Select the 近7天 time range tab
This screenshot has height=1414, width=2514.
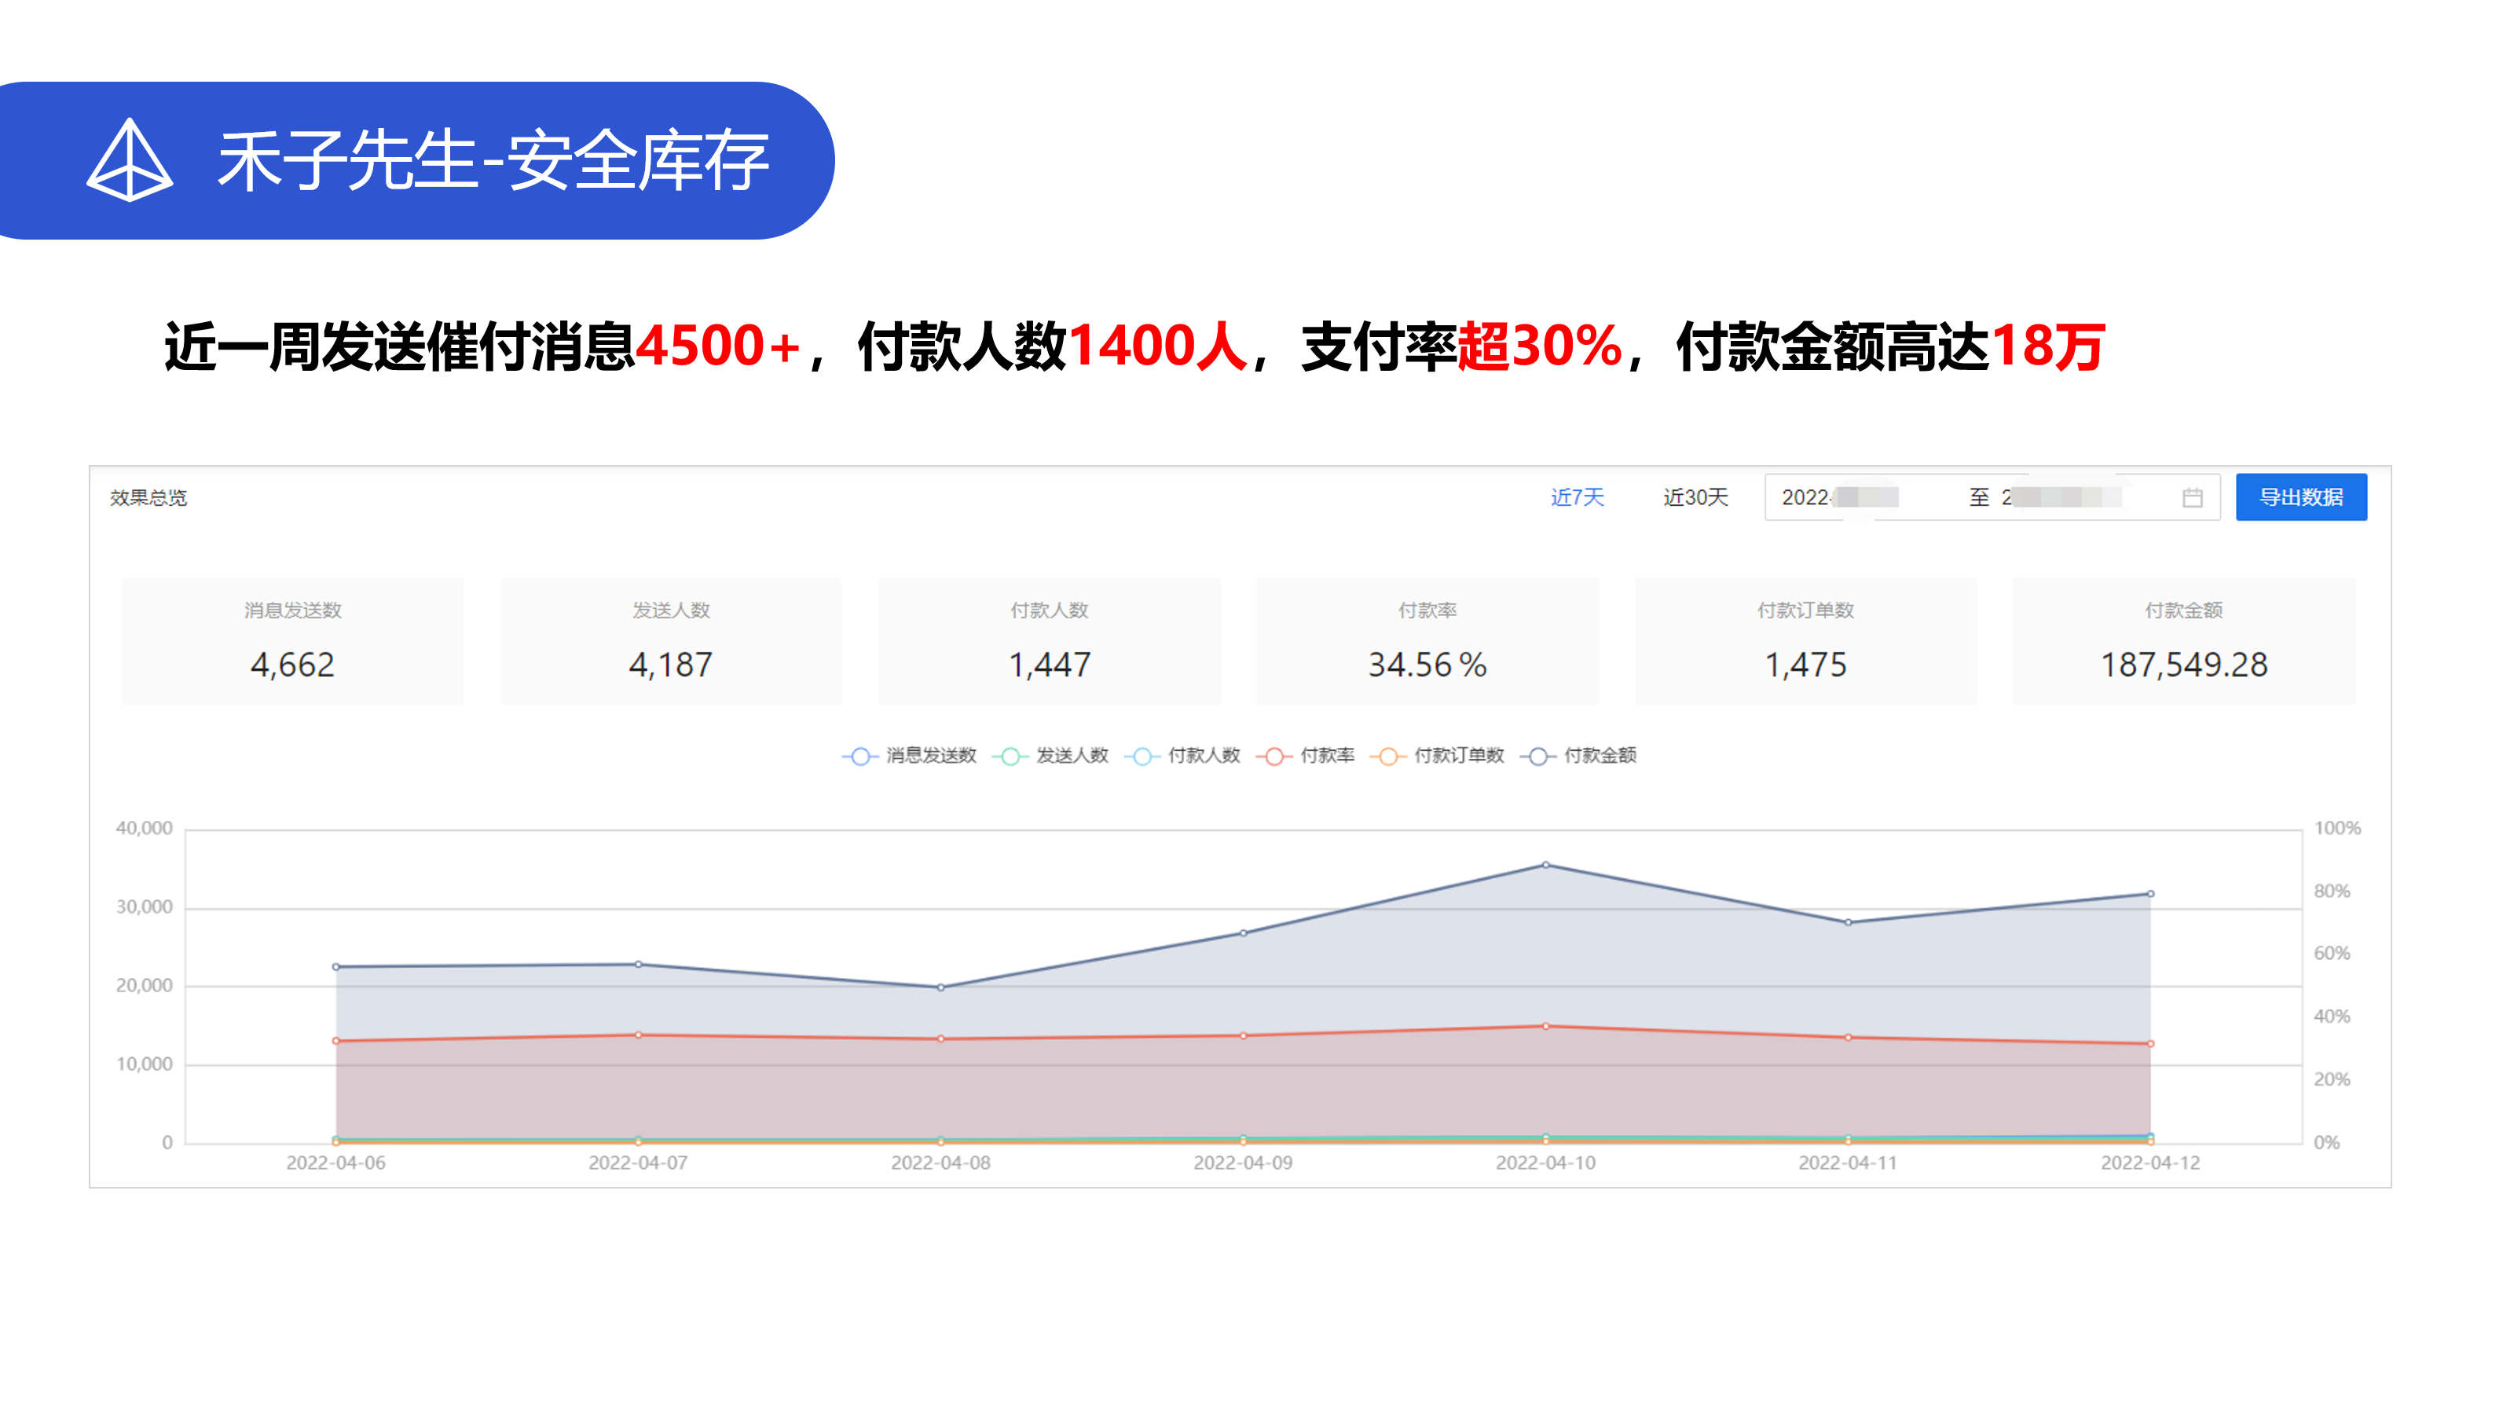point(1577,498)
